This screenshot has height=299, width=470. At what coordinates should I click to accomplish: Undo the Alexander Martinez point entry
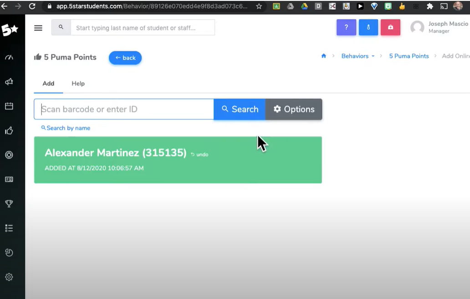pos(199,154)
